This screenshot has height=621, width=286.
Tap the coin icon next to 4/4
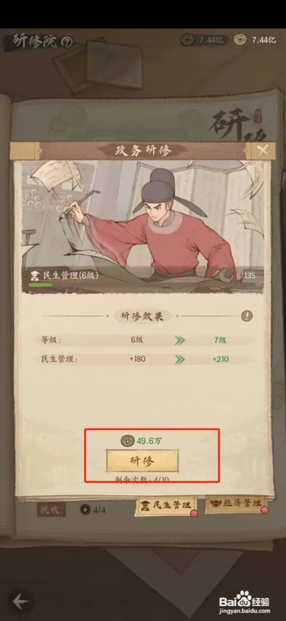[x=85, y=509]
